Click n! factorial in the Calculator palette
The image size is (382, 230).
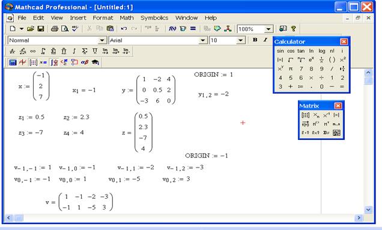pos(332,51)
